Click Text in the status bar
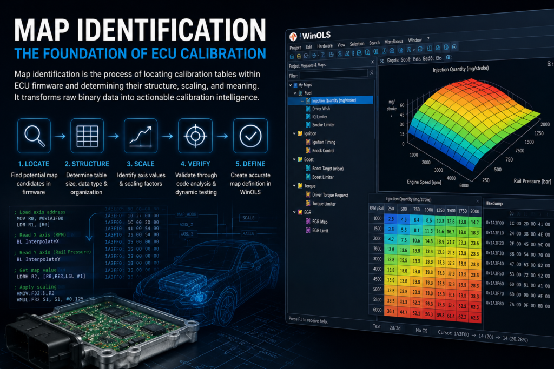 coord(377,326)
